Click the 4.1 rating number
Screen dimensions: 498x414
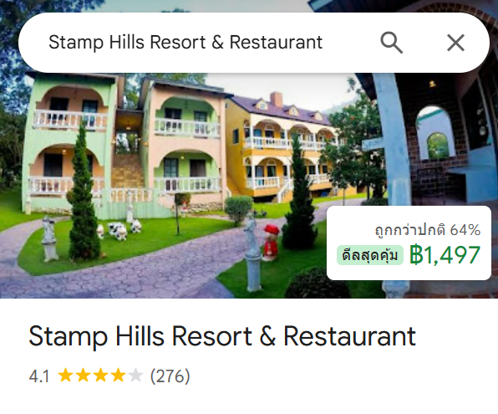coord(39,376)
